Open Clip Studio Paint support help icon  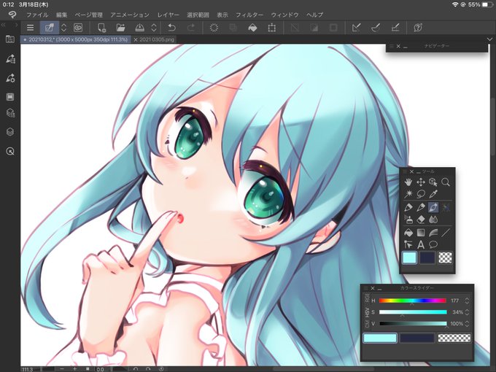[x=418, y=28]
